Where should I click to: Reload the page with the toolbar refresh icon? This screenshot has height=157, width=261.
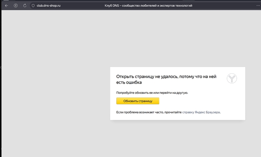[25, 6]
